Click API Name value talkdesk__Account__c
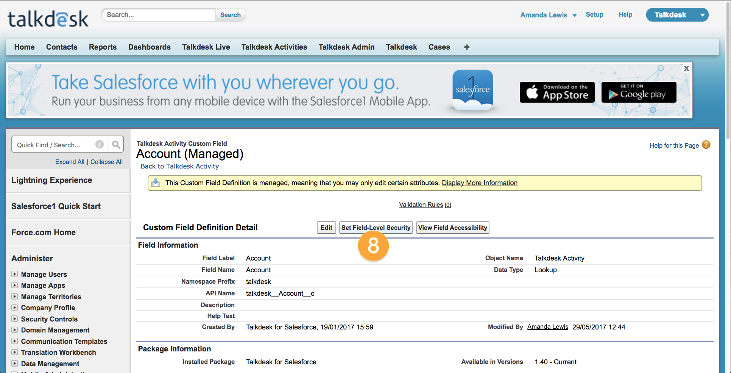This screenshot has width=731, height=373. 280,293
